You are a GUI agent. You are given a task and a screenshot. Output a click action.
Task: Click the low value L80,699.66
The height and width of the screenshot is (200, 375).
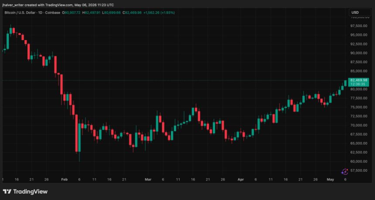tap(112, 13)
